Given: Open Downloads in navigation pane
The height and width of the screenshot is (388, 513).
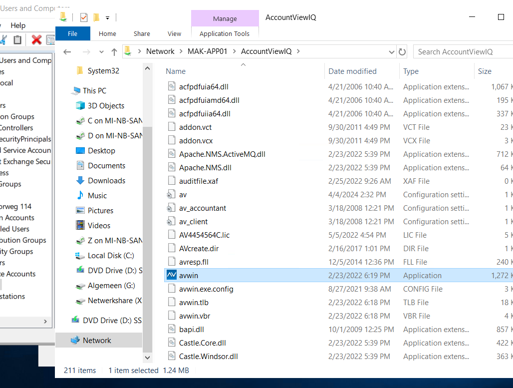Looking at the screenshot, I should 106,180.
